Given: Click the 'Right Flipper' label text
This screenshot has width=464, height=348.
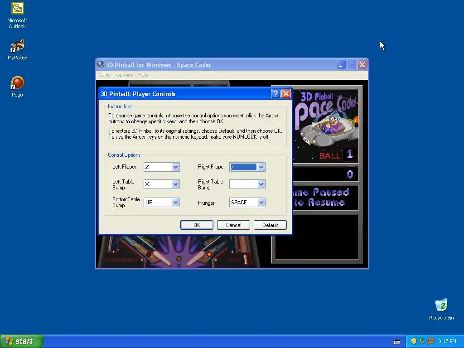Looking at the screenshot, I should pos(212,167).
